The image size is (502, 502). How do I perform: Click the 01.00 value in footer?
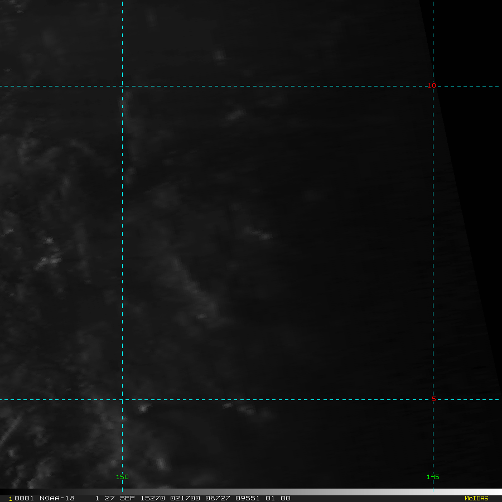[279, 498]
